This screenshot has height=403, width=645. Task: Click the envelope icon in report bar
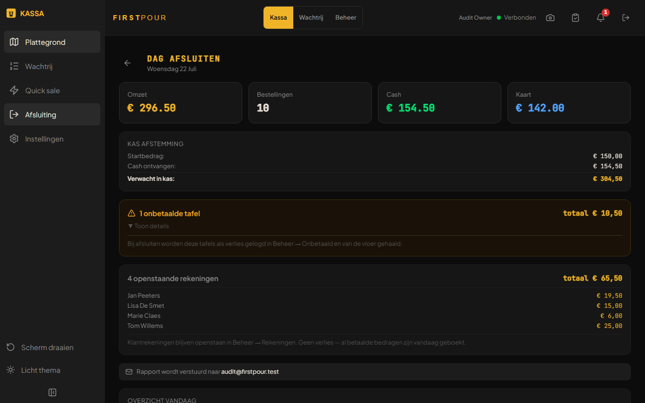pyautogui.click(x=129, y=372)
